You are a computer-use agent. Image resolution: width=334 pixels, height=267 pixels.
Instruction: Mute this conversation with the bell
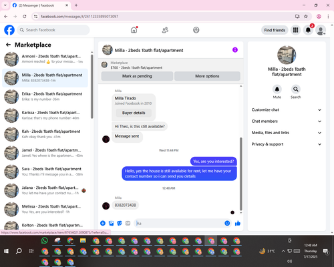pos(277,89)
